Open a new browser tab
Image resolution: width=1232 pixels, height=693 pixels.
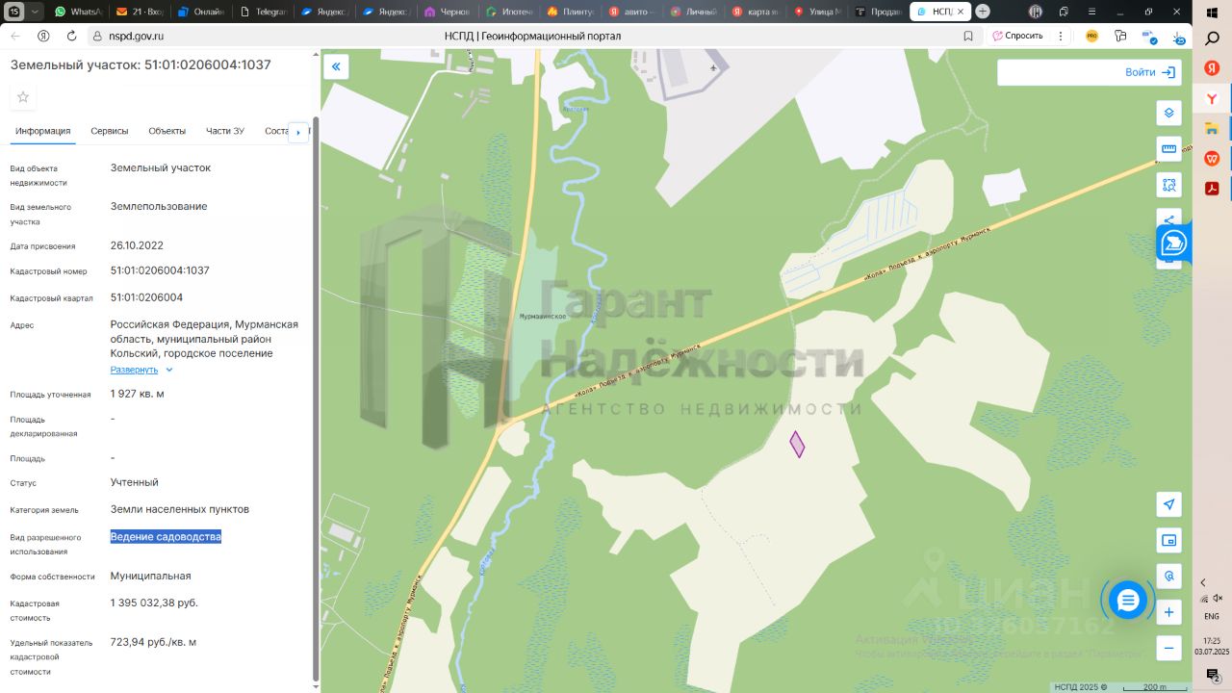pos(983,12)
